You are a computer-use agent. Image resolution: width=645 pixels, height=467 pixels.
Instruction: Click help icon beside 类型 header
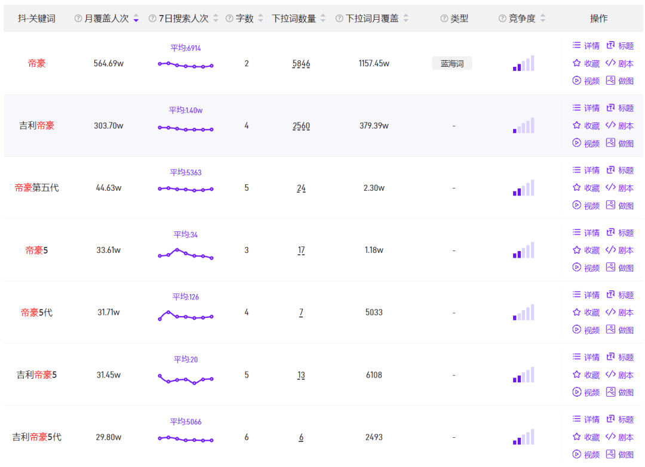[x=444, y=18]
